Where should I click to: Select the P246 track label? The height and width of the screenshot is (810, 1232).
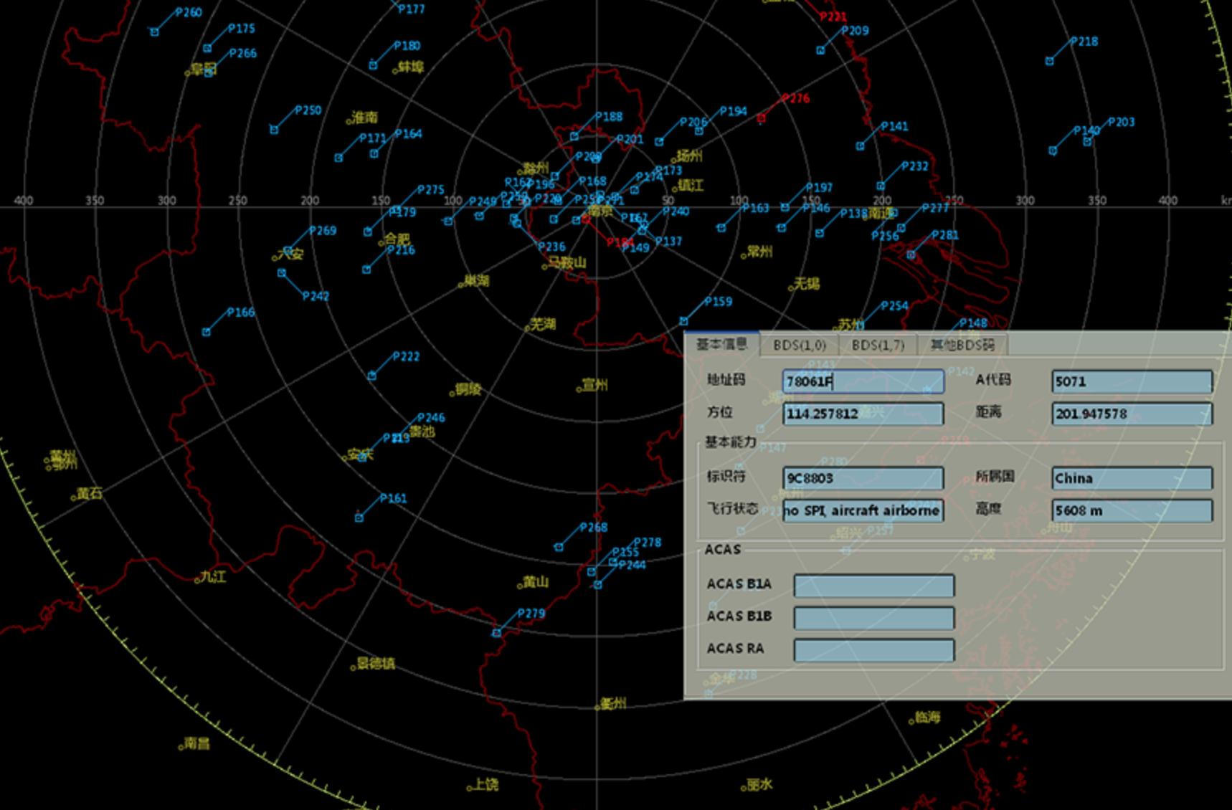[x=431, y=418]
